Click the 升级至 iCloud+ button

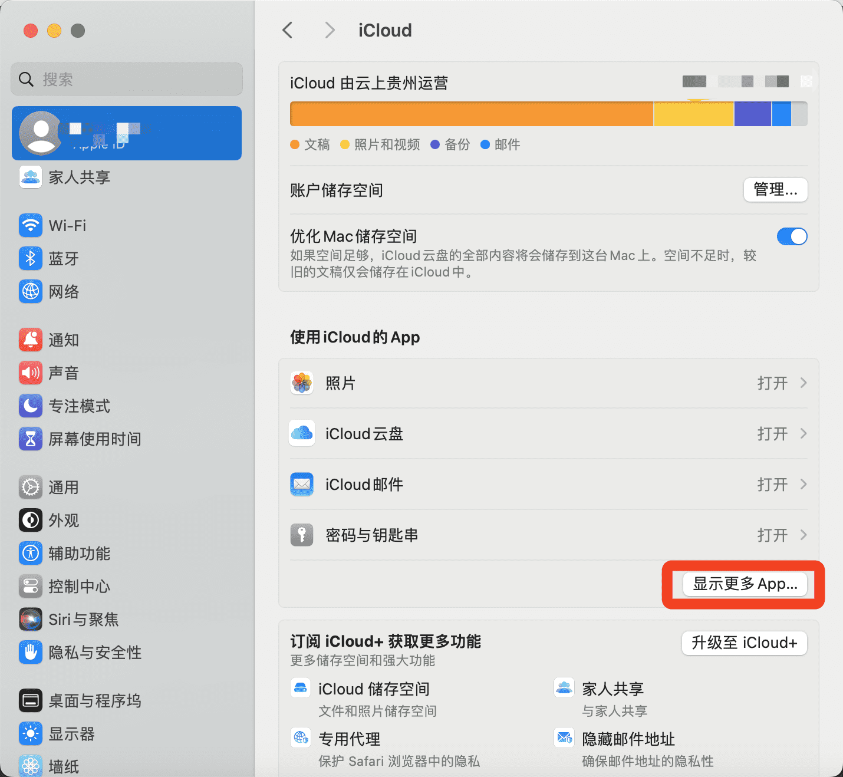point(744,643)
